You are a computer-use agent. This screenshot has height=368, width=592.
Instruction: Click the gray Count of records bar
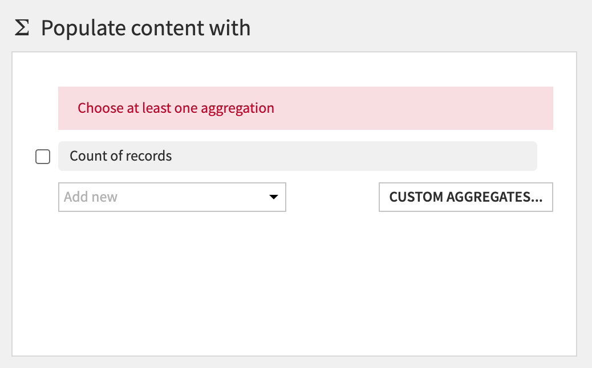pyautogui.click(x=297, y=156)
